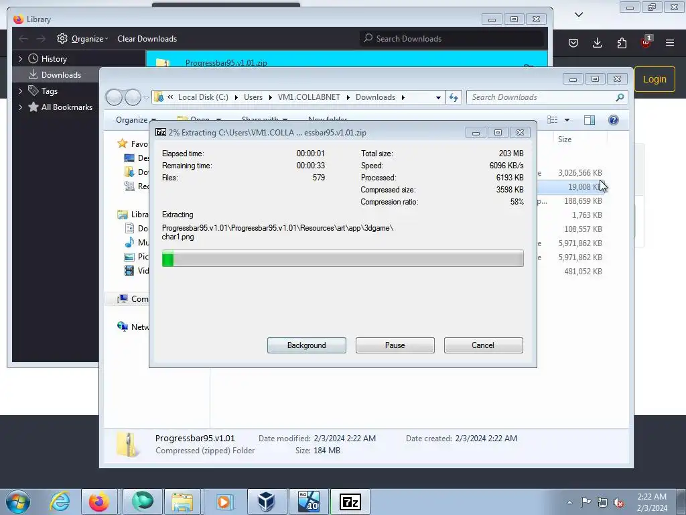The image size is (686, 515).
Task: Sort by Size column header
Action: tap(564, 139)
